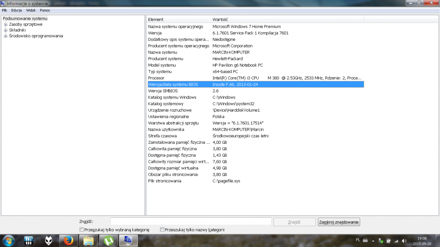Open the Windows Start menu orb
This screenshot has width=440, height=247.
click(x=8, y=240)
